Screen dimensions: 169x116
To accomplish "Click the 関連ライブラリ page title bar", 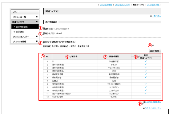I will (x=102, y=11).
